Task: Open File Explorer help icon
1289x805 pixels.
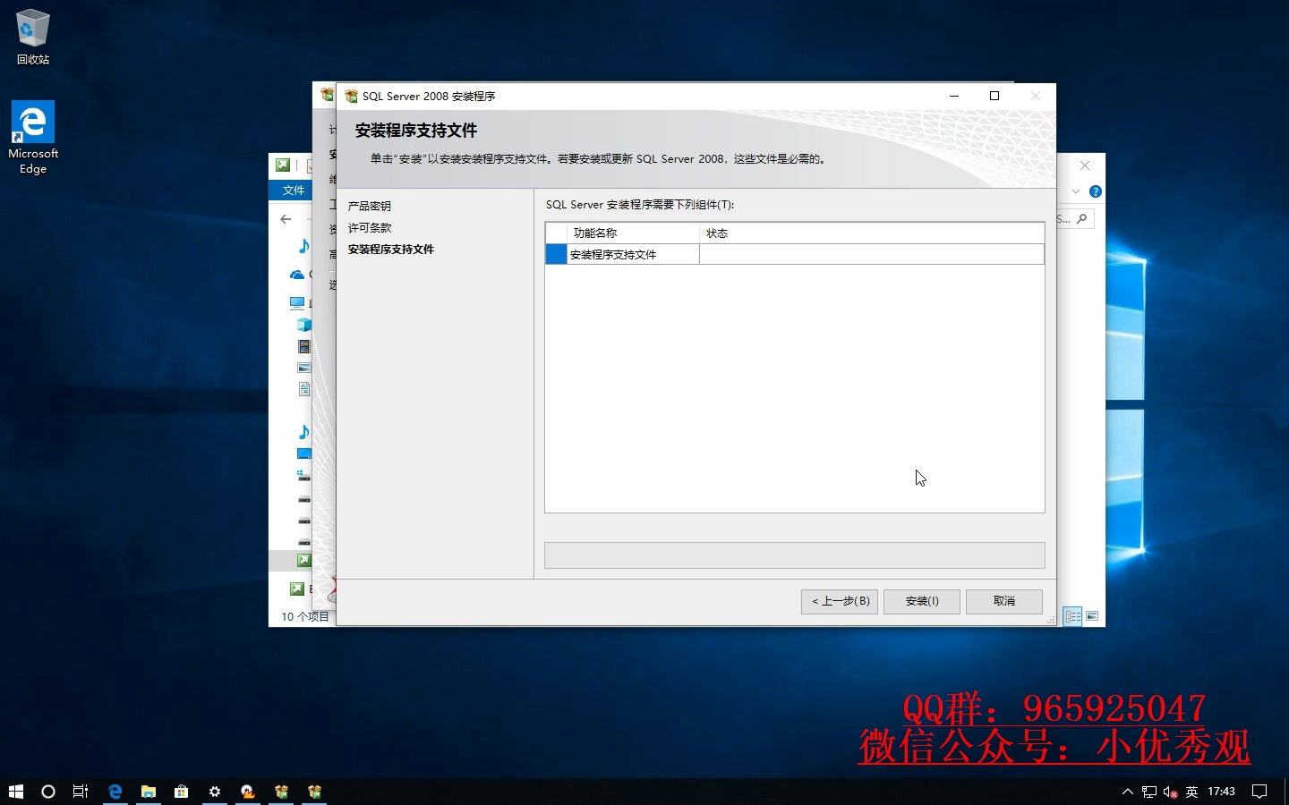Action: pos(1095,191)
